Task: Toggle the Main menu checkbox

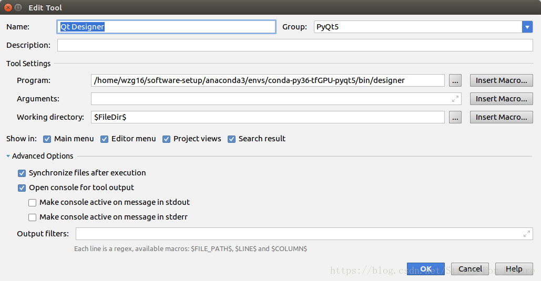Action: tap(47, 139)
